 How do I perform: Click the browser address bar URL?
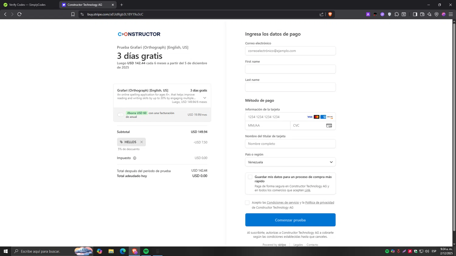[115, 14]
